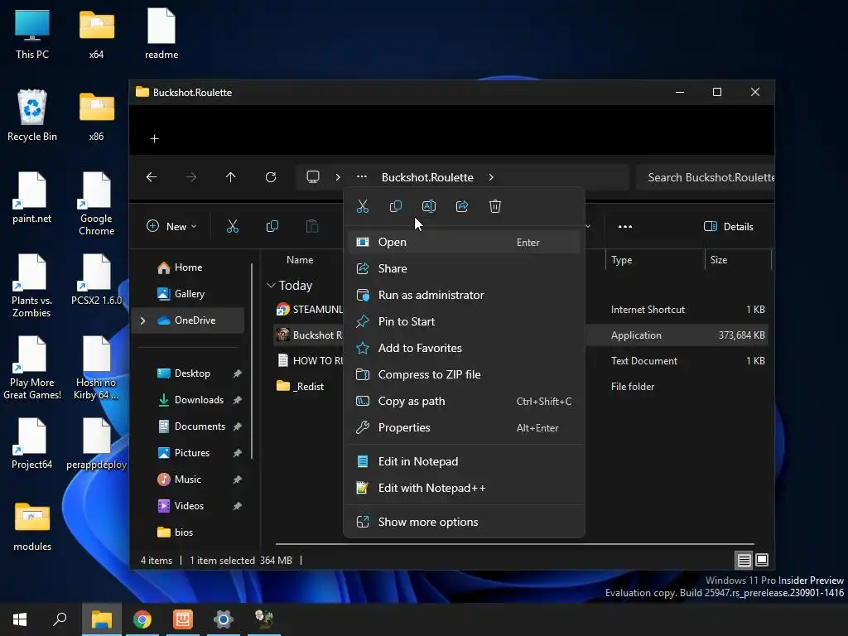Click the Search Buckshot.Roulette field

point(706,177)
